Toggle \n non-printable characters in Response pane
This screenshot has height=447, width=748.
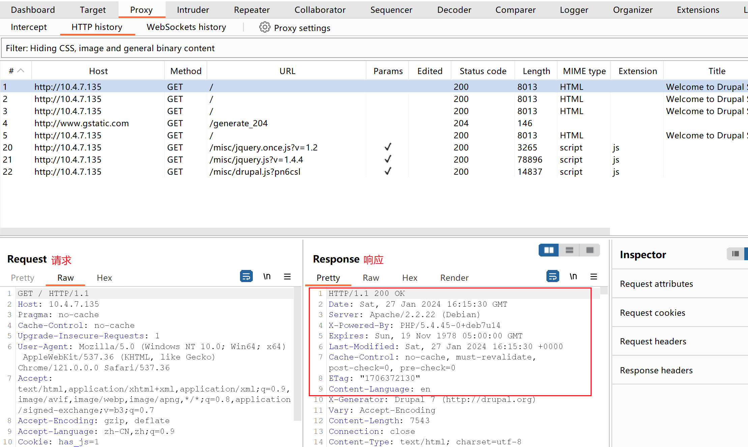pos(573,276)
